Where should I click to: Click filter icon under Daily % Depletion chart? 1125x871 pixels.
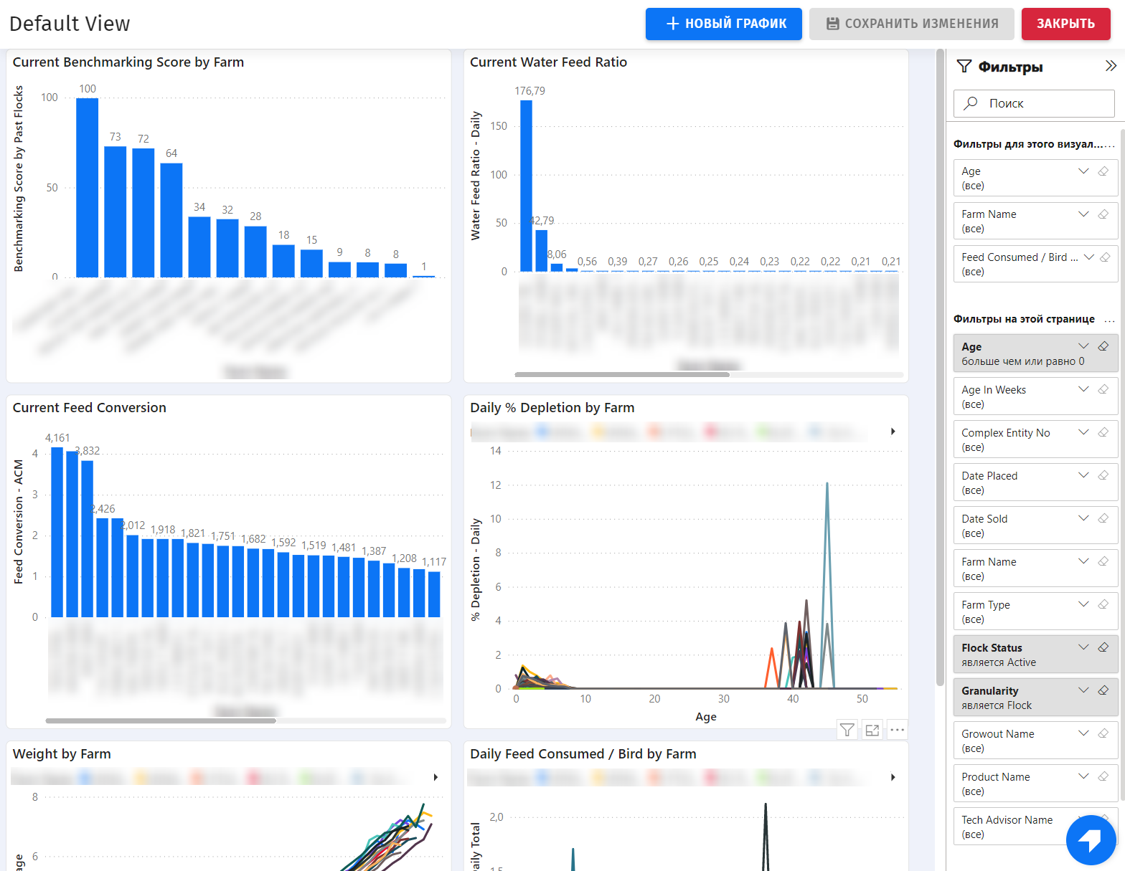[x=847, y=730]
